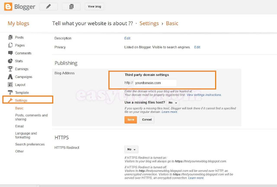Click the Layout icon in sidebar
This screenshot has width=277, height=187.
coord(10,85)
